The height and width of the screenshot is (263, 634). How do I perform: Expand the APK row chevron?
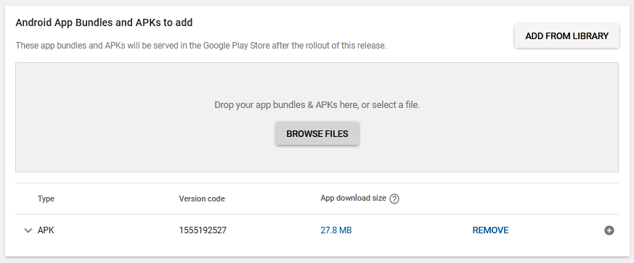pos(28,230)
